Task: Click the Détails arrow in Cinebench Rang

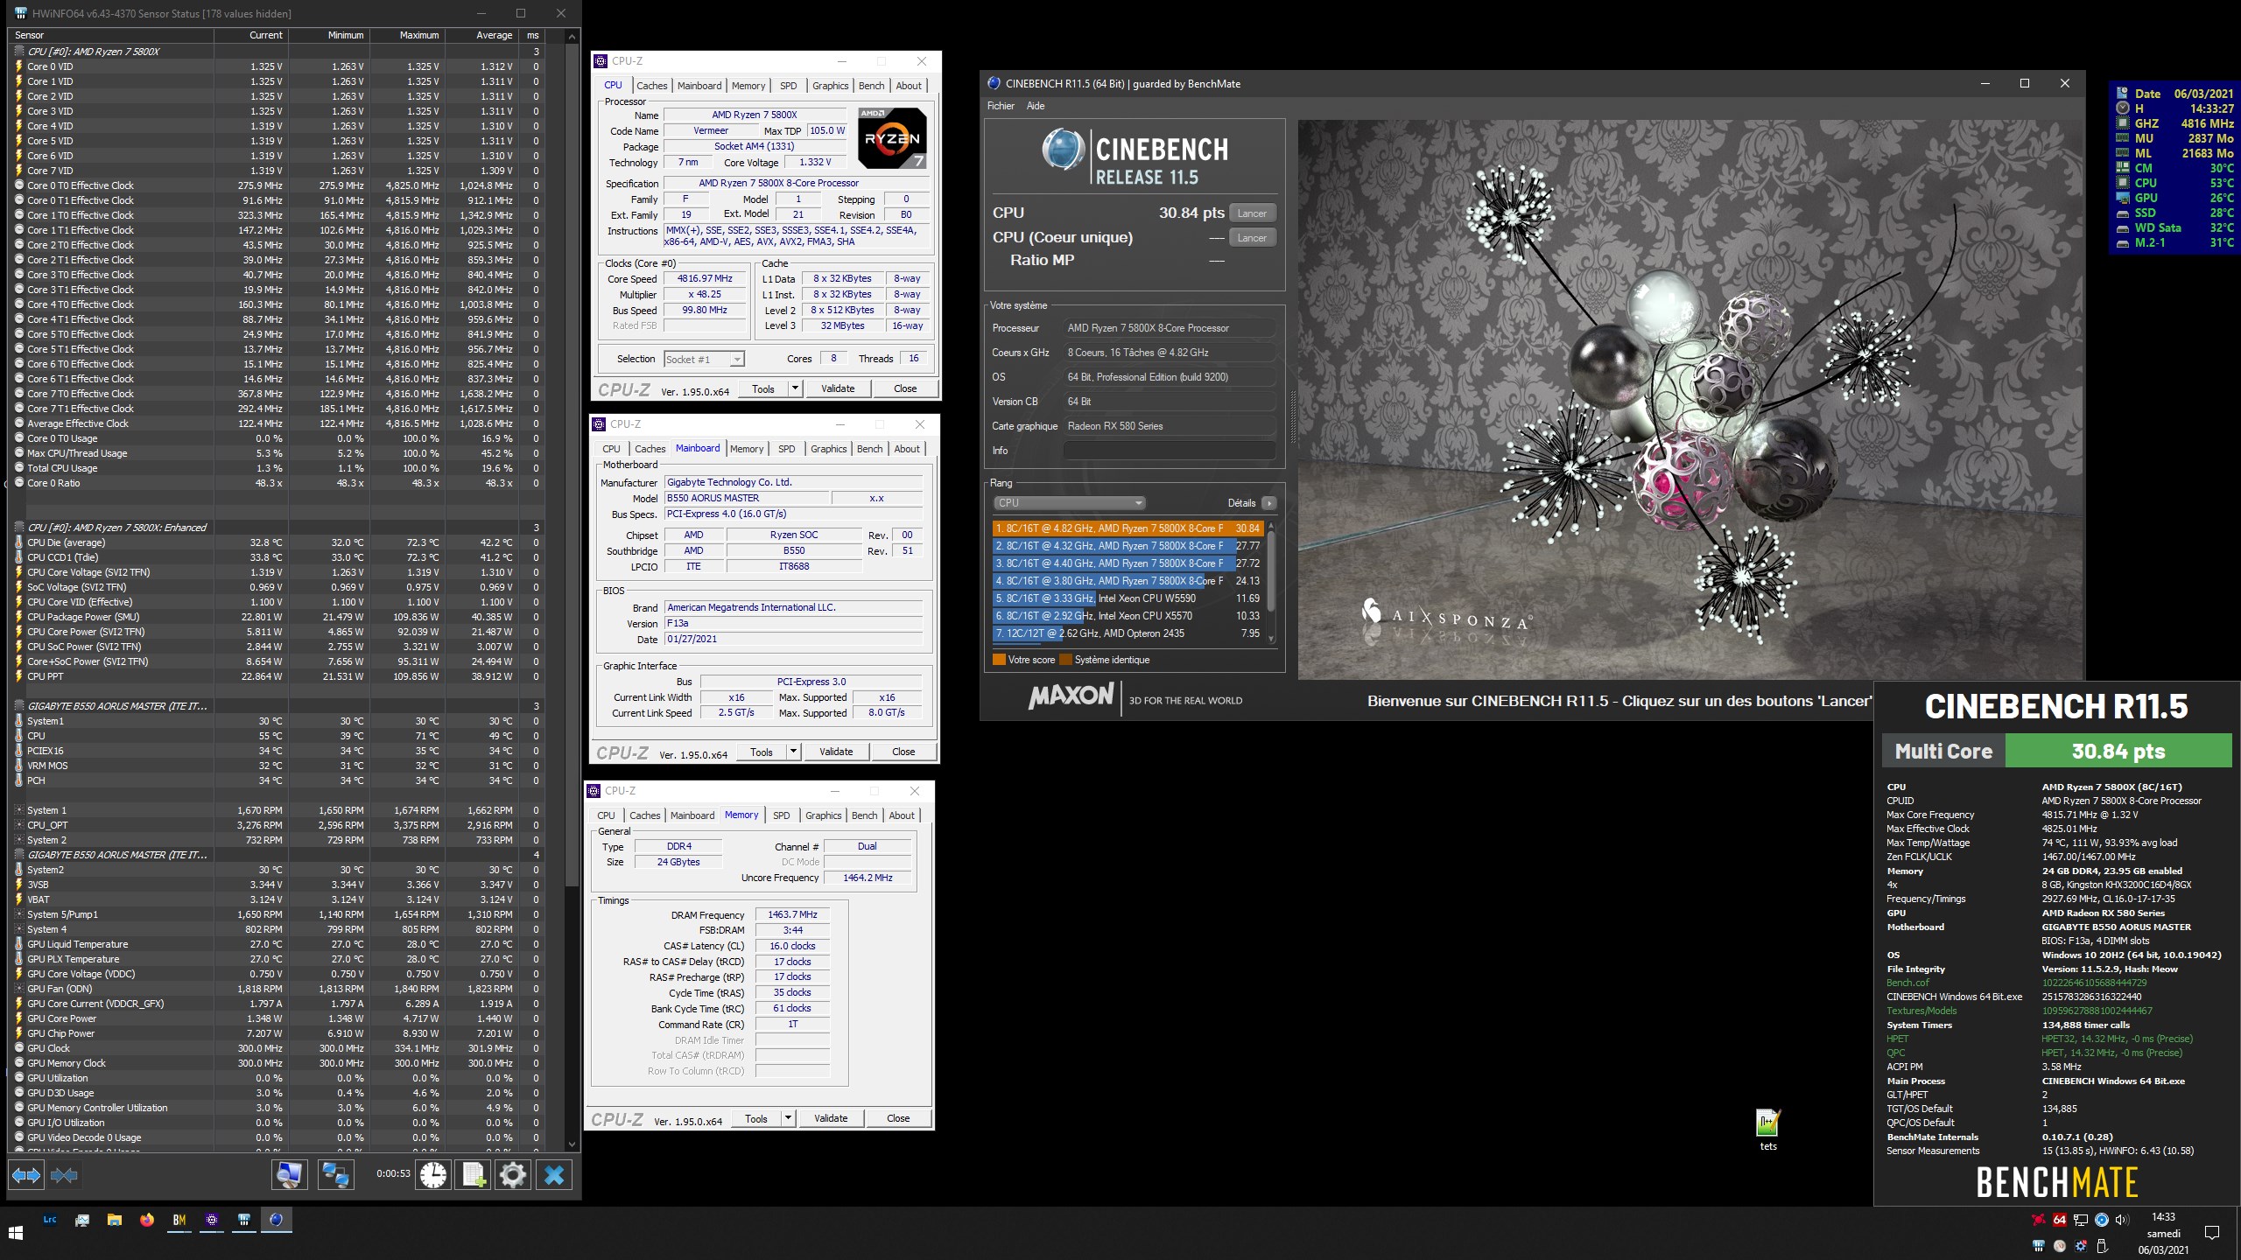Action: pyautogui.click(x=1269, y=503)
